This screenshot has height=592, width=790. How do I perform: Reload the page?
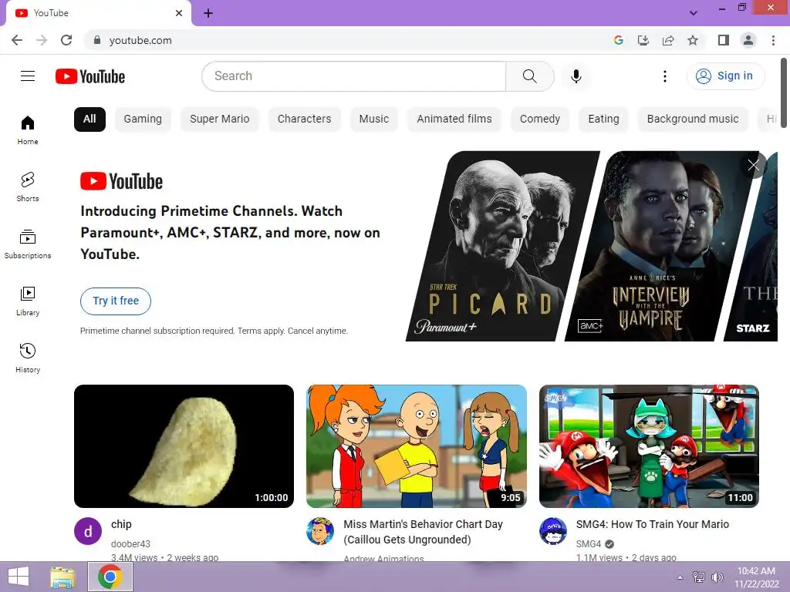[x=66, y=40]
